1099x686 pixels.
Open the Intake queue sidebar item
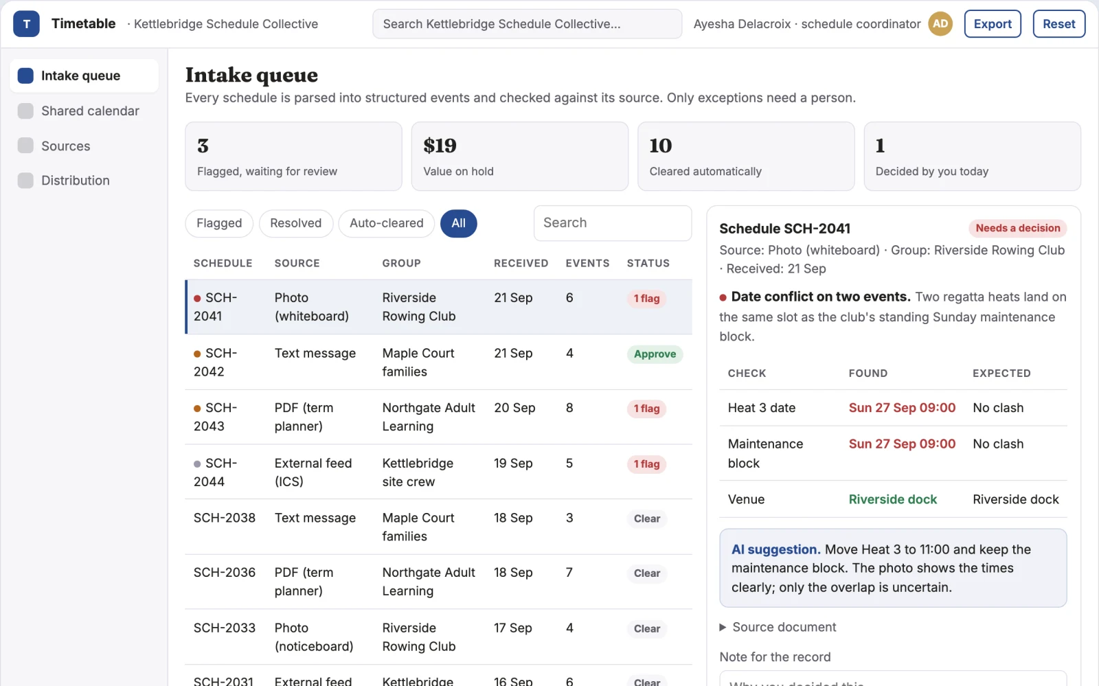click(84, 76)
